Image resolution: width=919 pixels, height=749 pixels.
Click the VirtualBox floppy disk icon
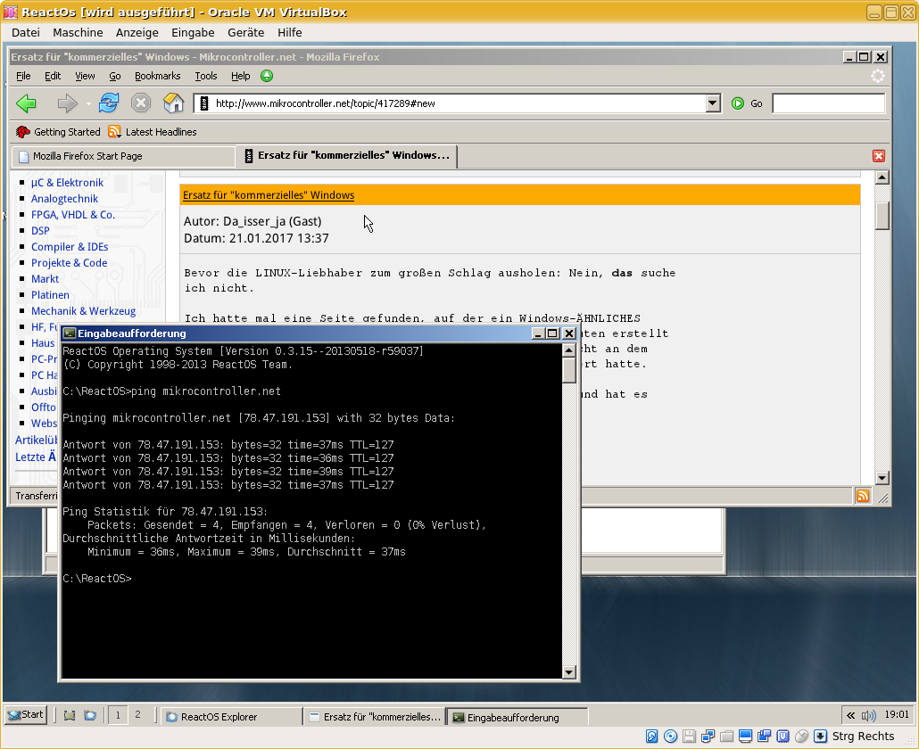click(x=689, y=737)
